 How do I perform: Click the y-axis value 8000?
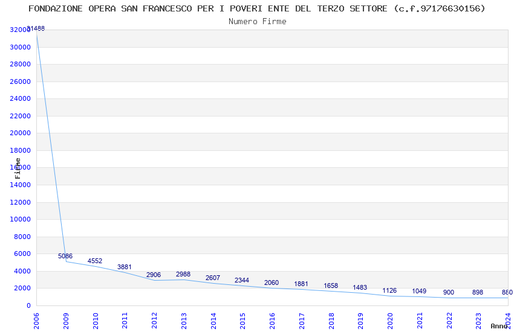point(22,237)
